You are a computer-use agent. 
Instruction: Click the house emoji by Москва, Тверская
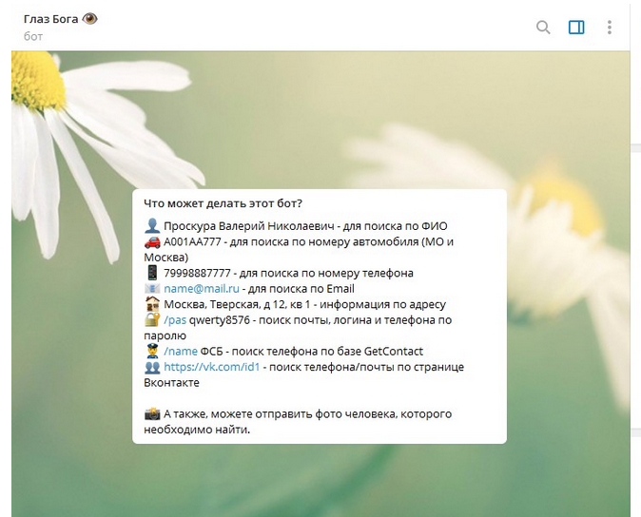pyautogui.click(x=152, y=304)
